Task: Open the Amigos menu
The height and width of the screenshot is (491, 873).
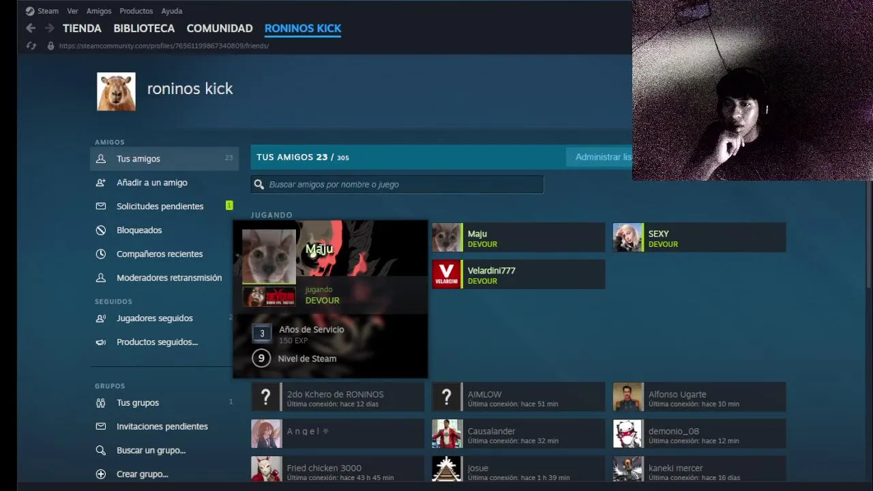Action: pos(99,11)
